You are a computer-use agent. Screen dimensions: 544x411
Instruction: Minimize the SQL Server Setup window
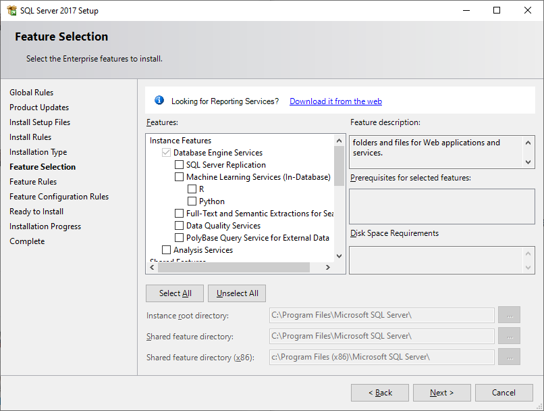pyautogui.click(x=466, y=10)
